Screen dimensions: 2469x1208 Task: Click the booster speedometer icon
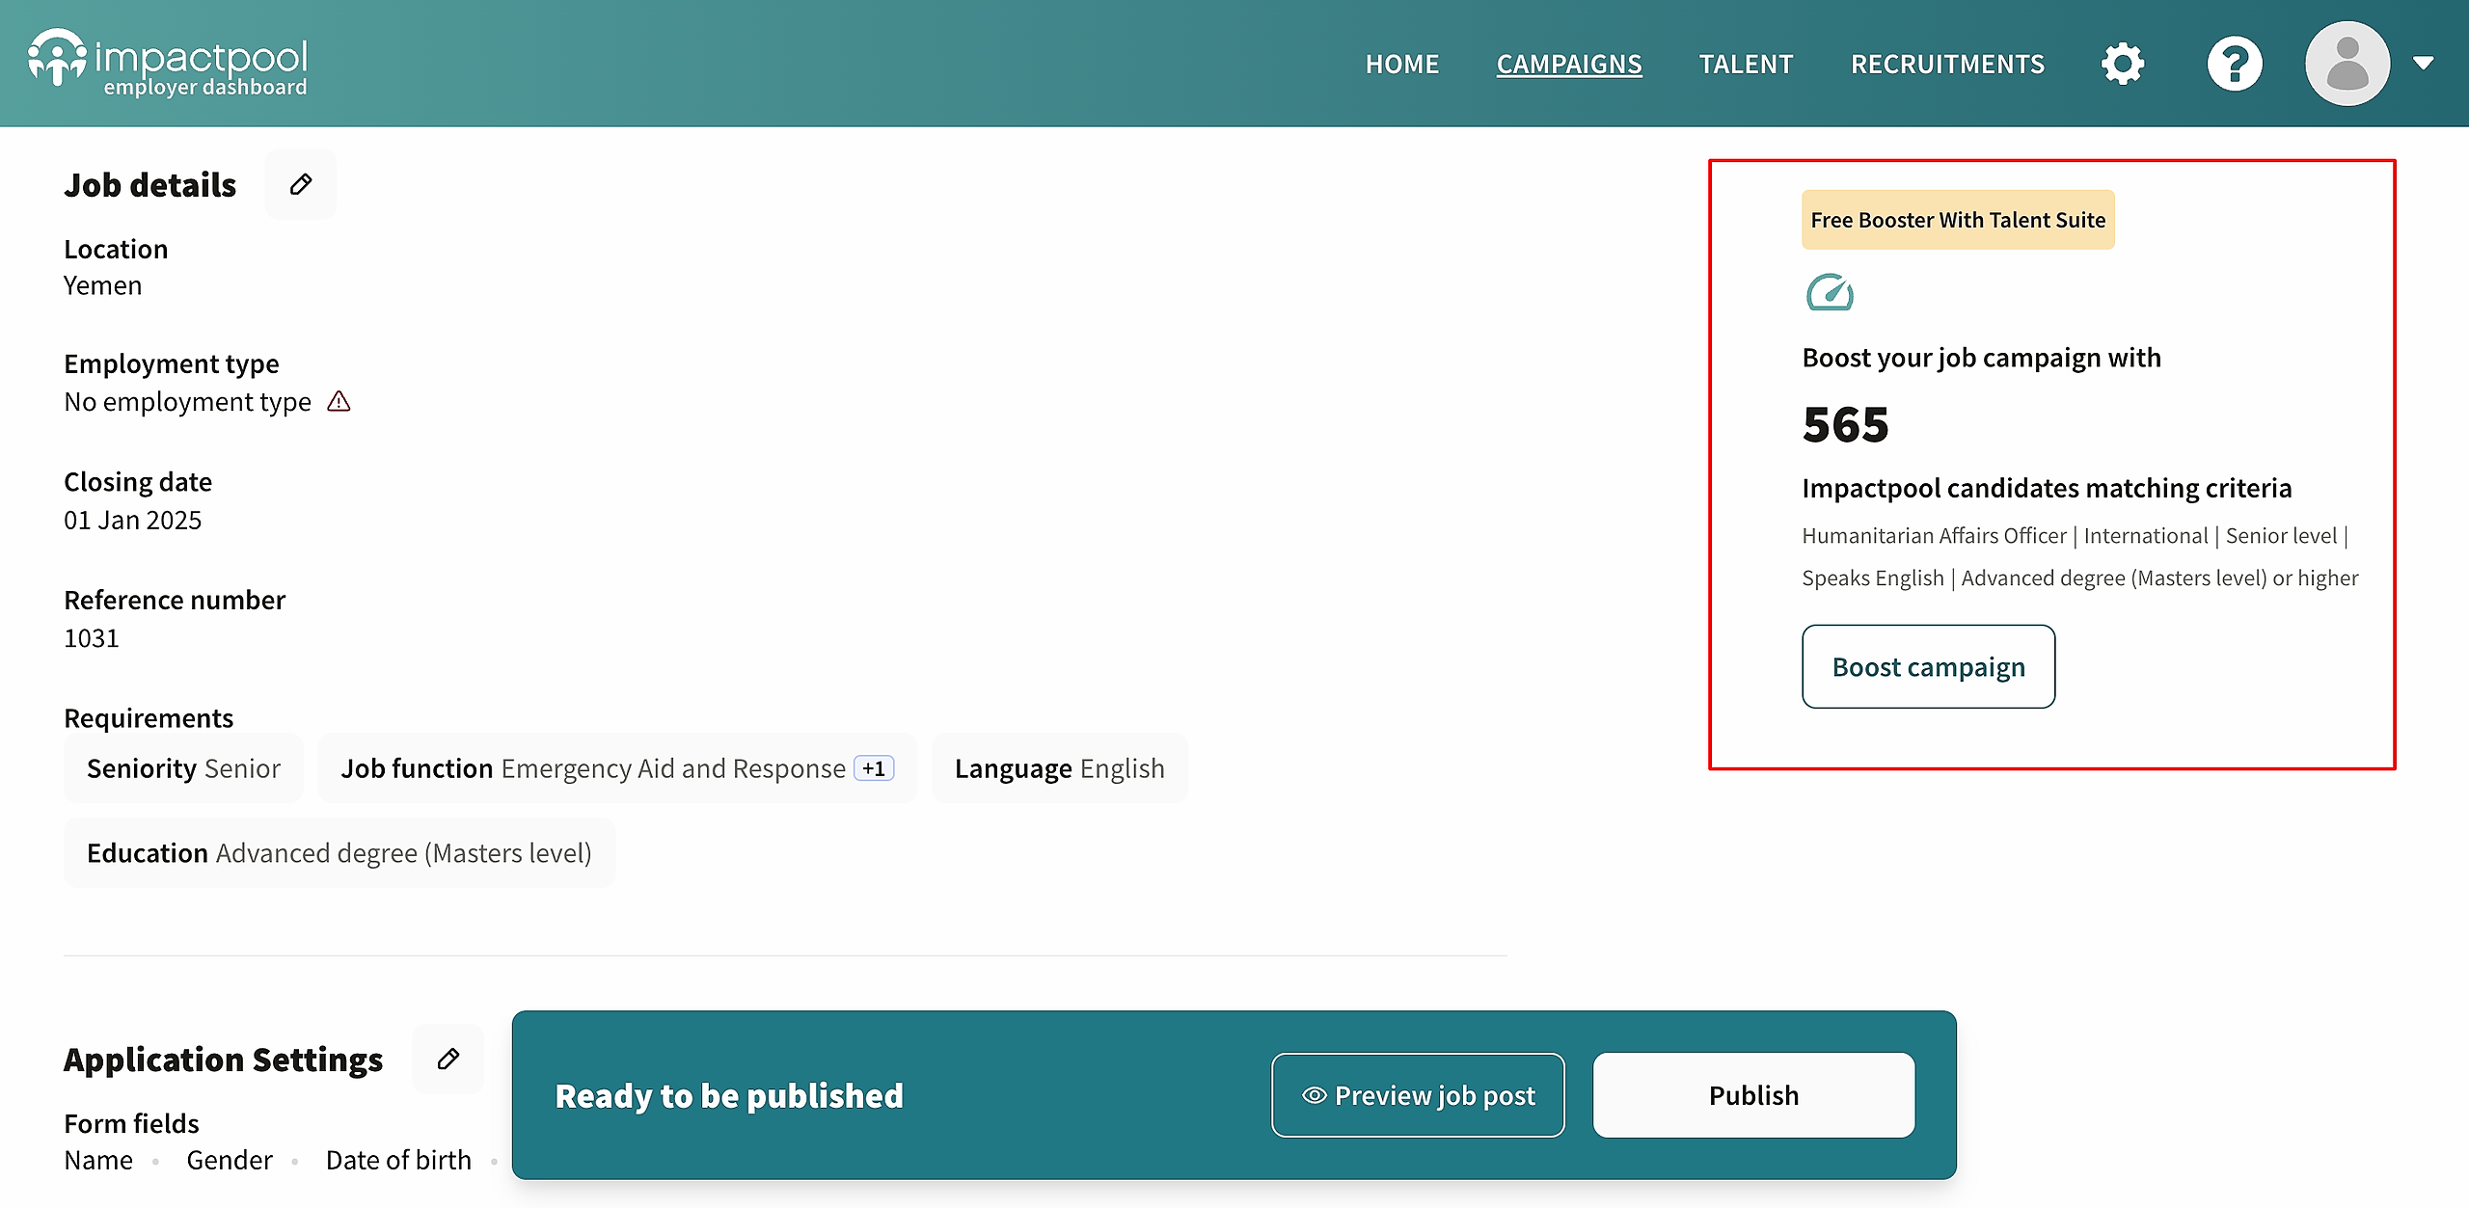tap(1830, 292)
